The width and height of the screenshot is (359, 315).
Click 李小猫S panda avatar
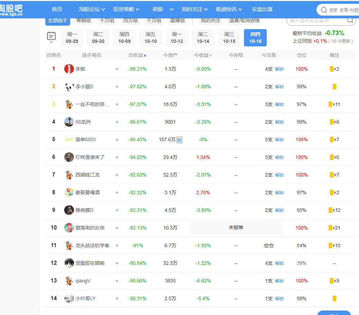[x=69, y=87]
